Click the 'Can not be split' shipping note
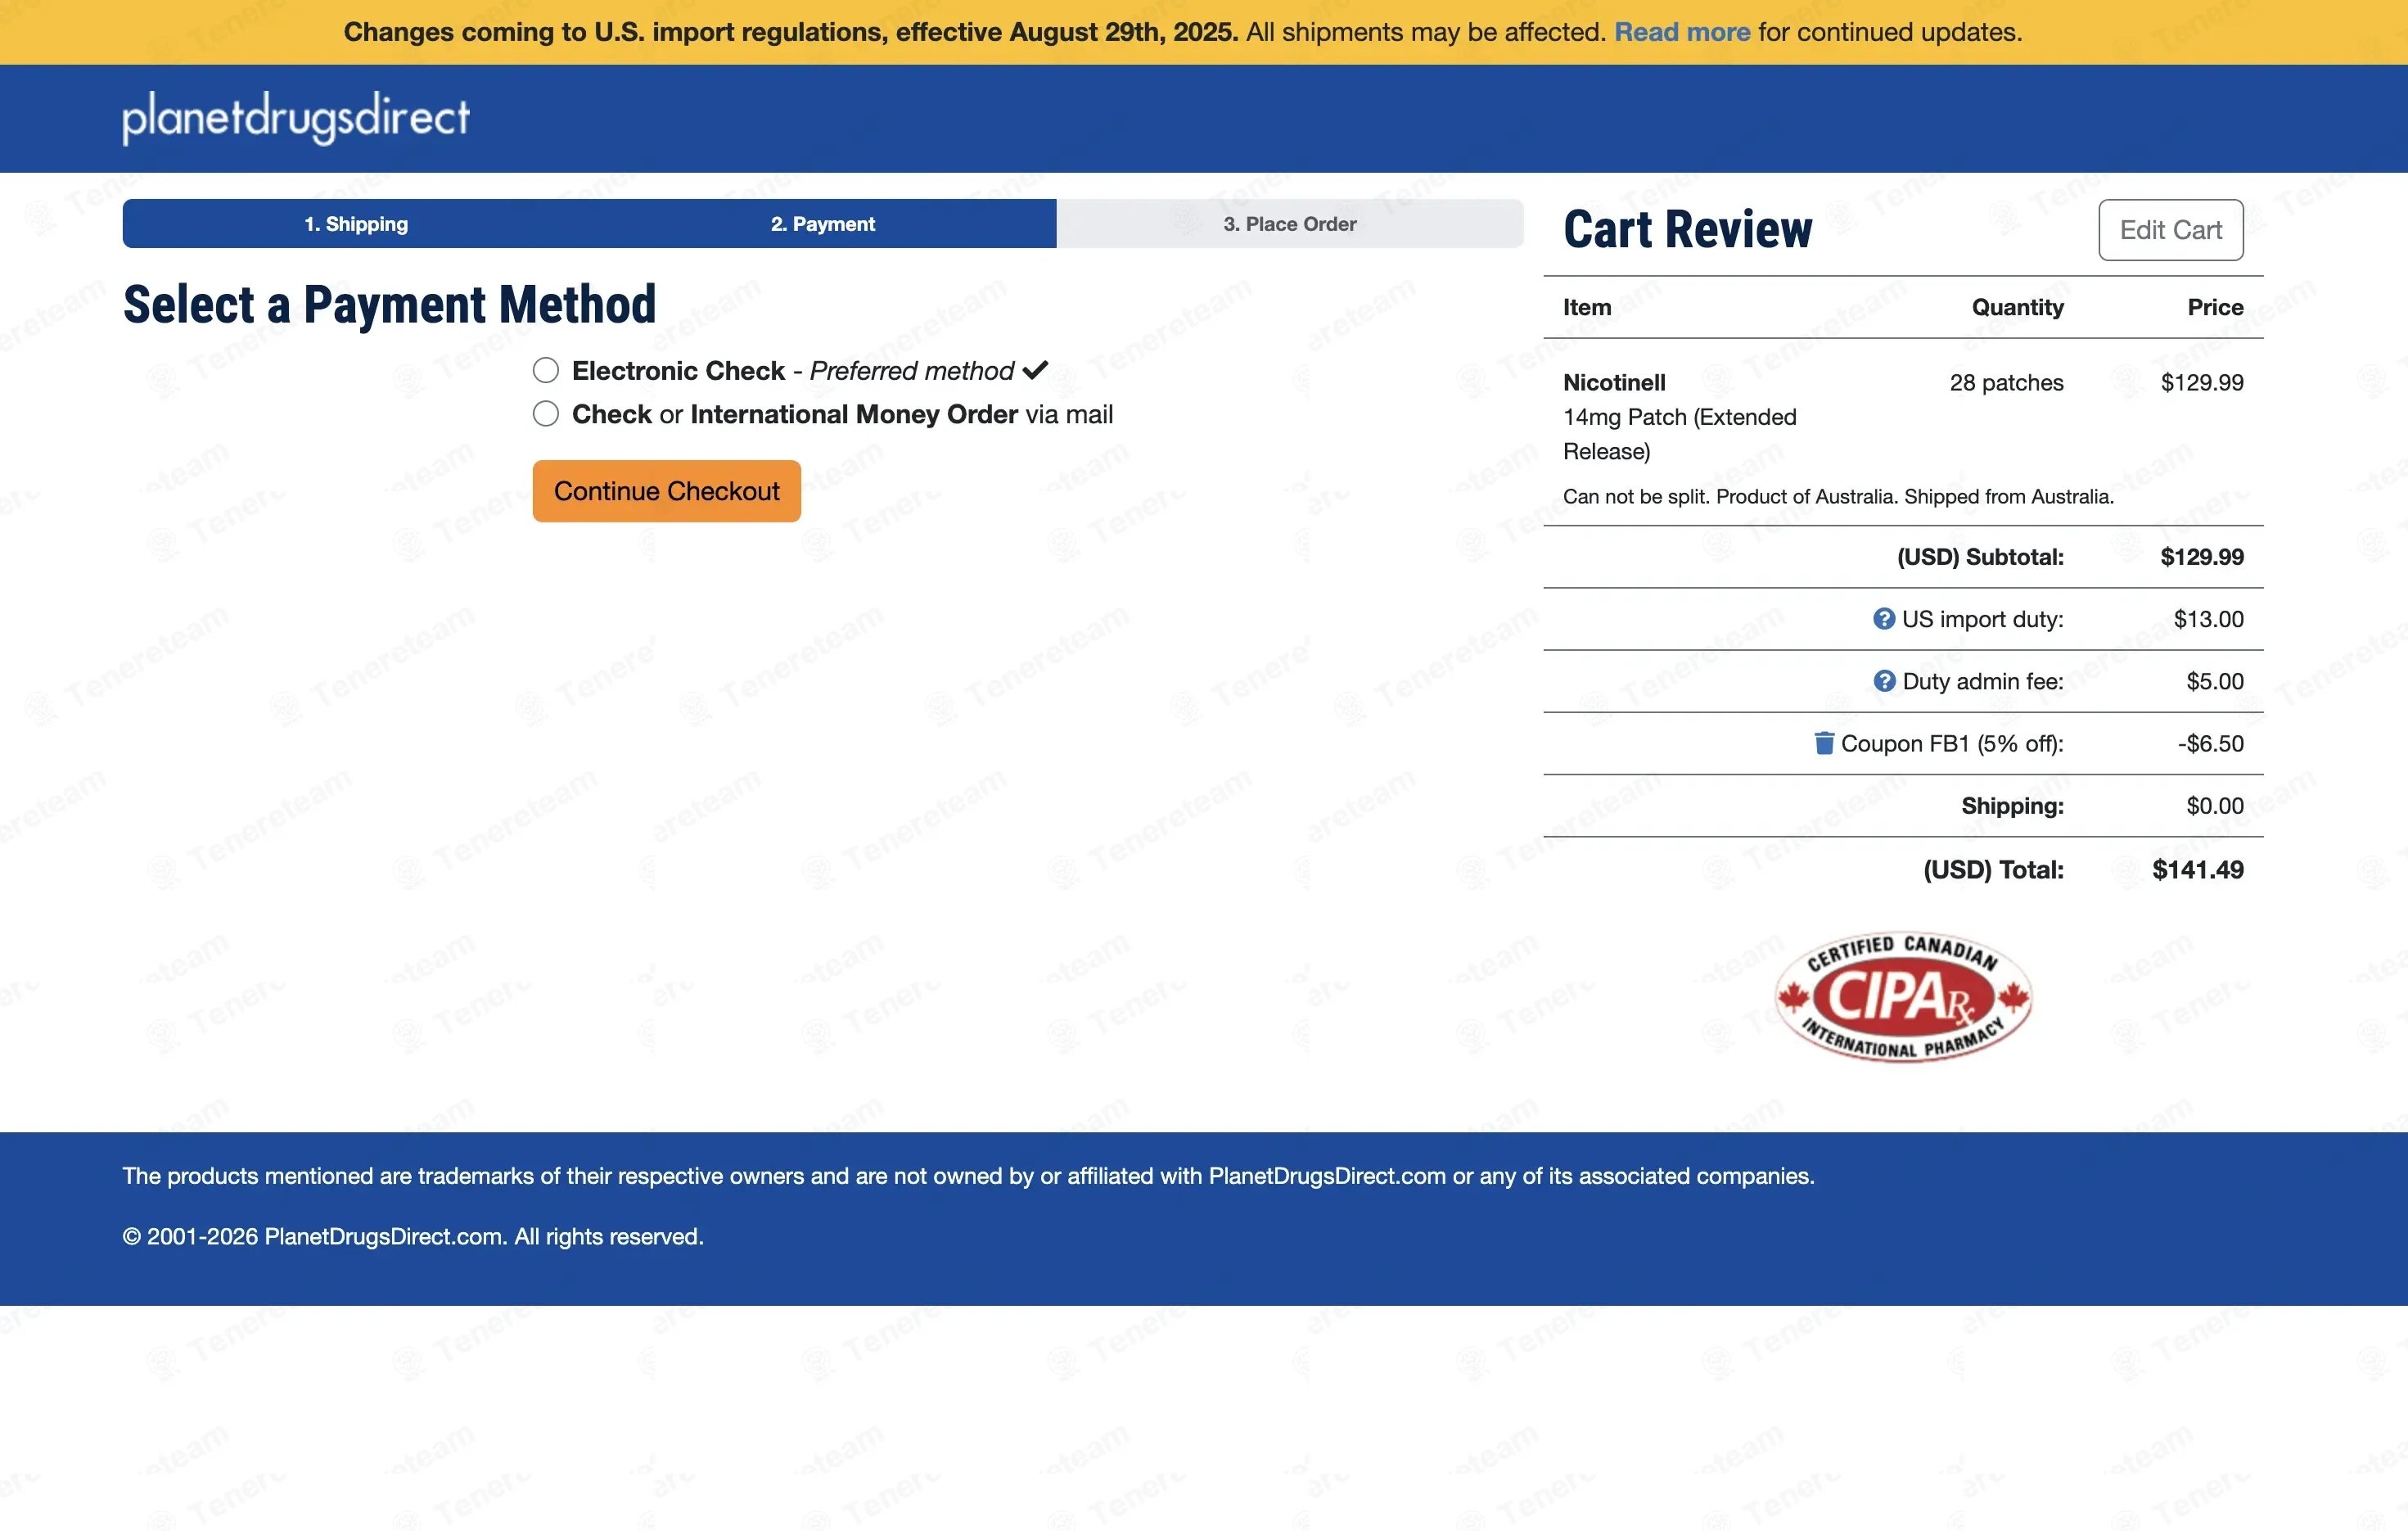The image size is (2408, 1531). click(x=1838, y=497)
